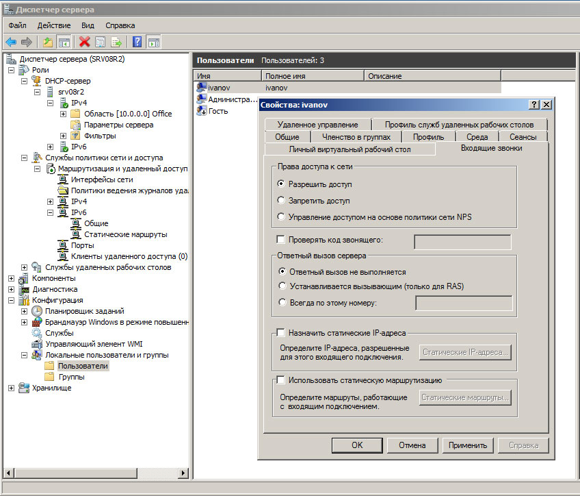Select the 'Запретить доступ' radio option

(281, 201)
